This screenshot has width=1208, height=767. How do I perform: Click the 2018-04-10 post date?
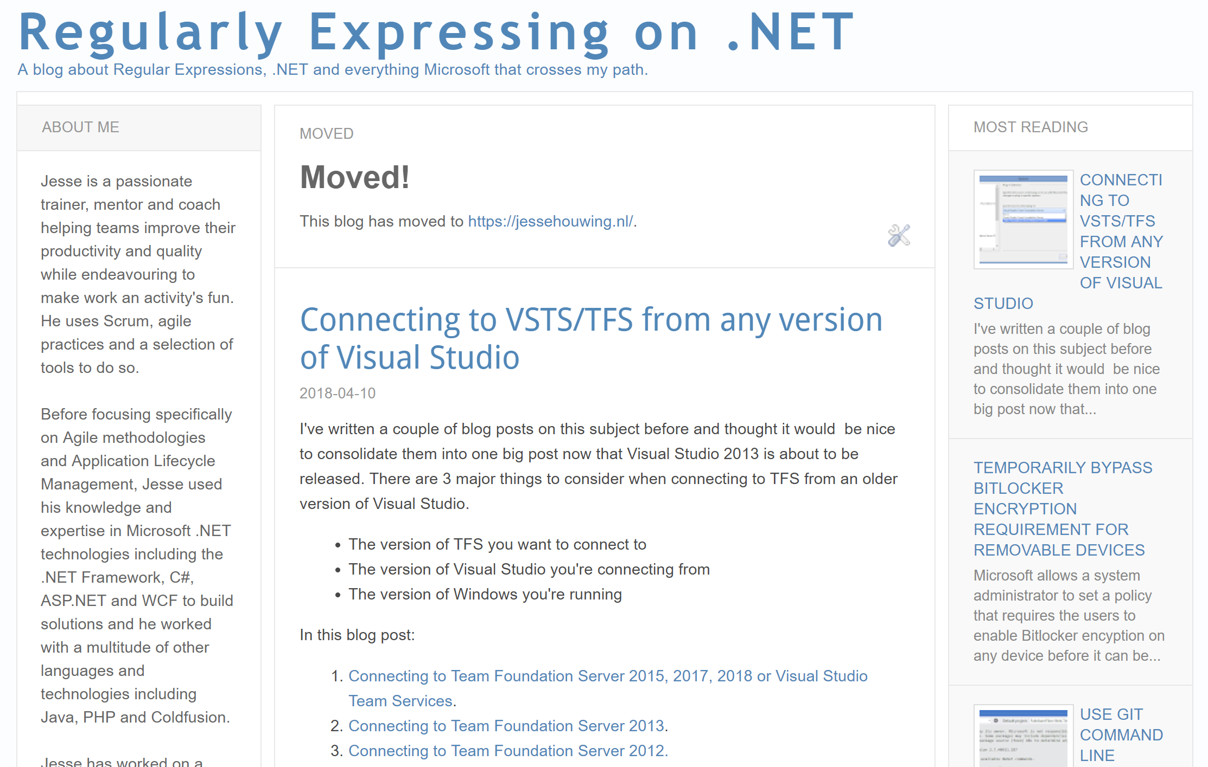(x=337, y=393)
